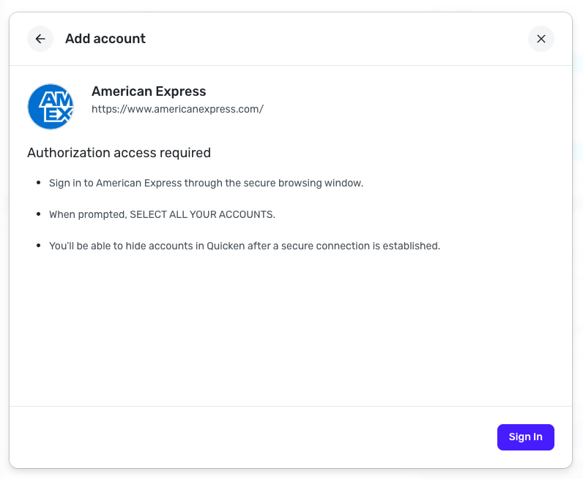
Task: Go back using the left arrow button
Action: tap(40, 39)
